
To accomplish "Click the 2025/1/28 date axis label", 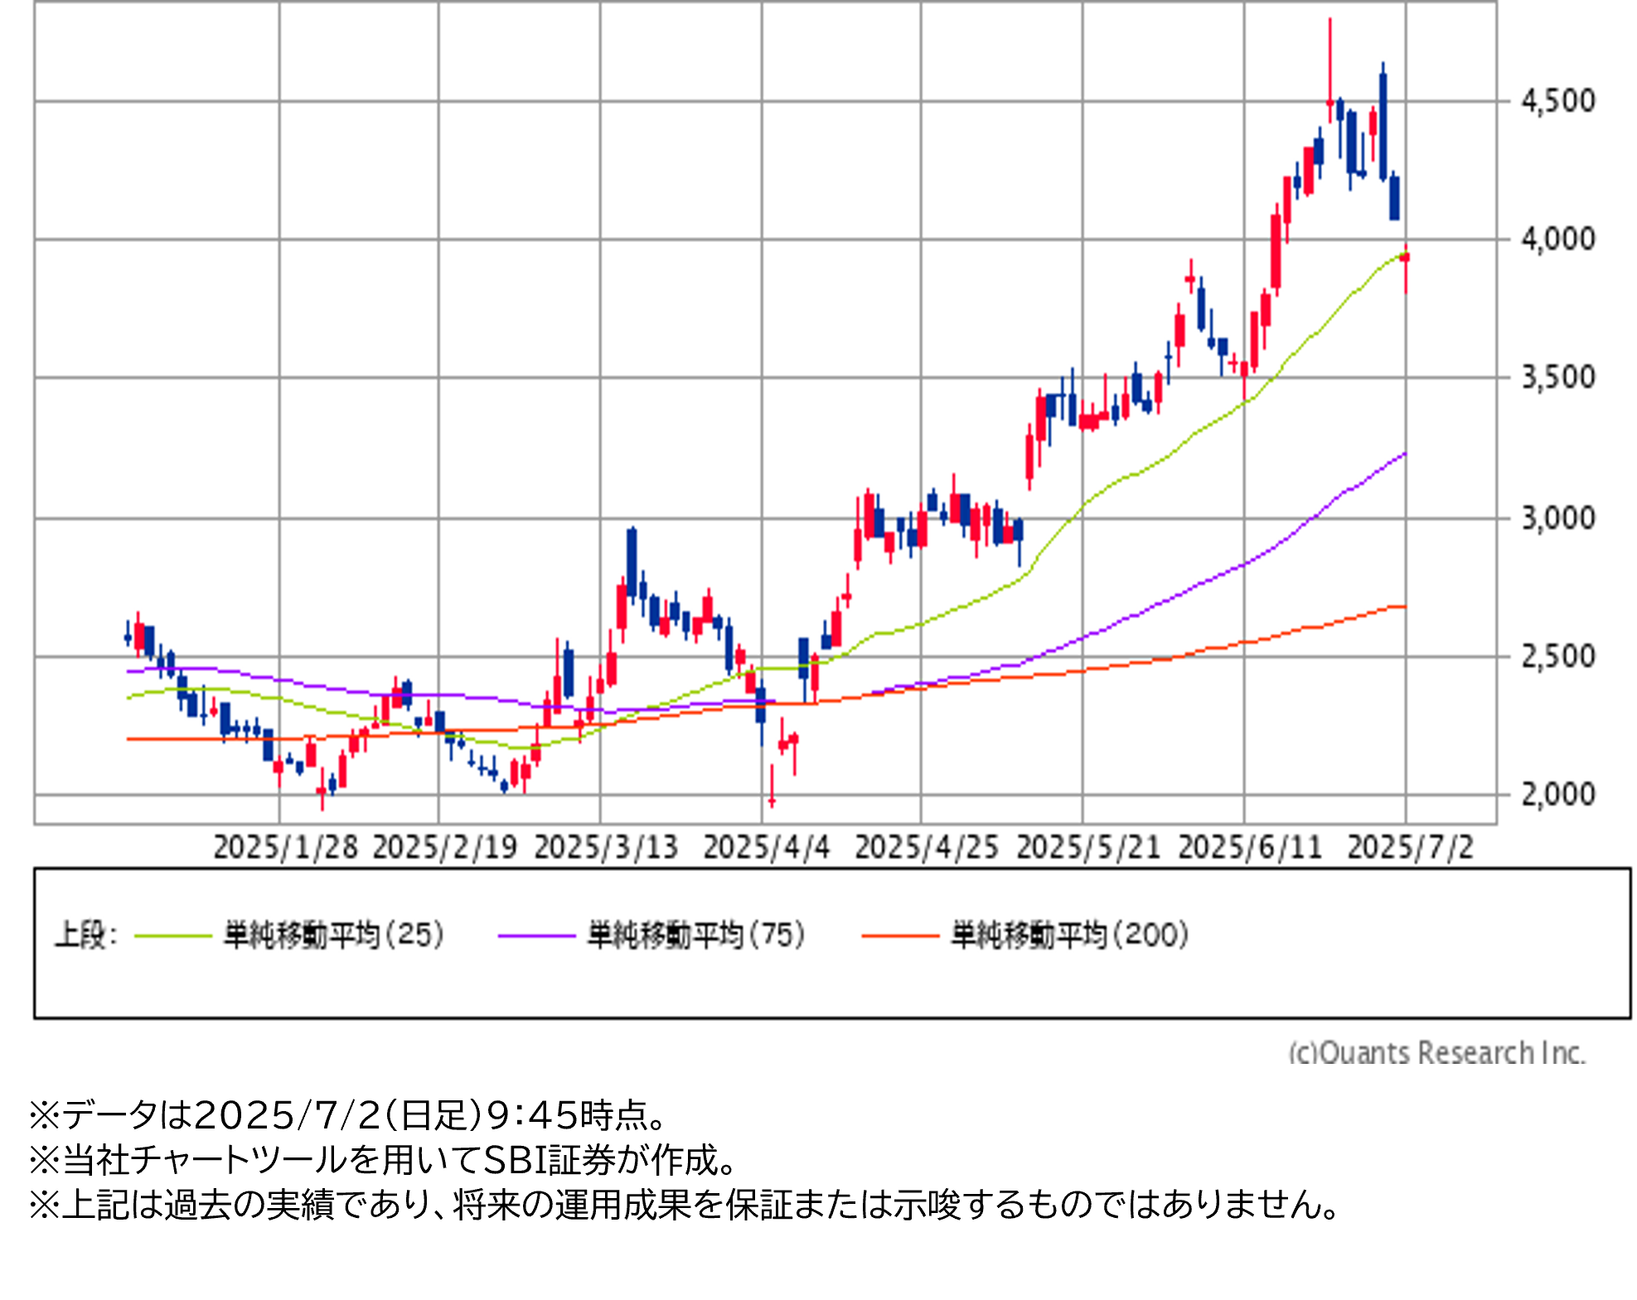I will pyautogui.click(x=285, y=848).
